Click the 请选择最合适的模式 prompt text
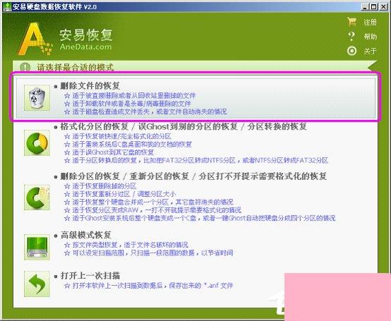391x321 pixels. tap(76, 67)
